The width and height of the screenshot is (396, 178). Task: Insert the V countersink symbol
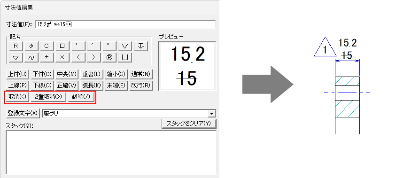[125, 46]
